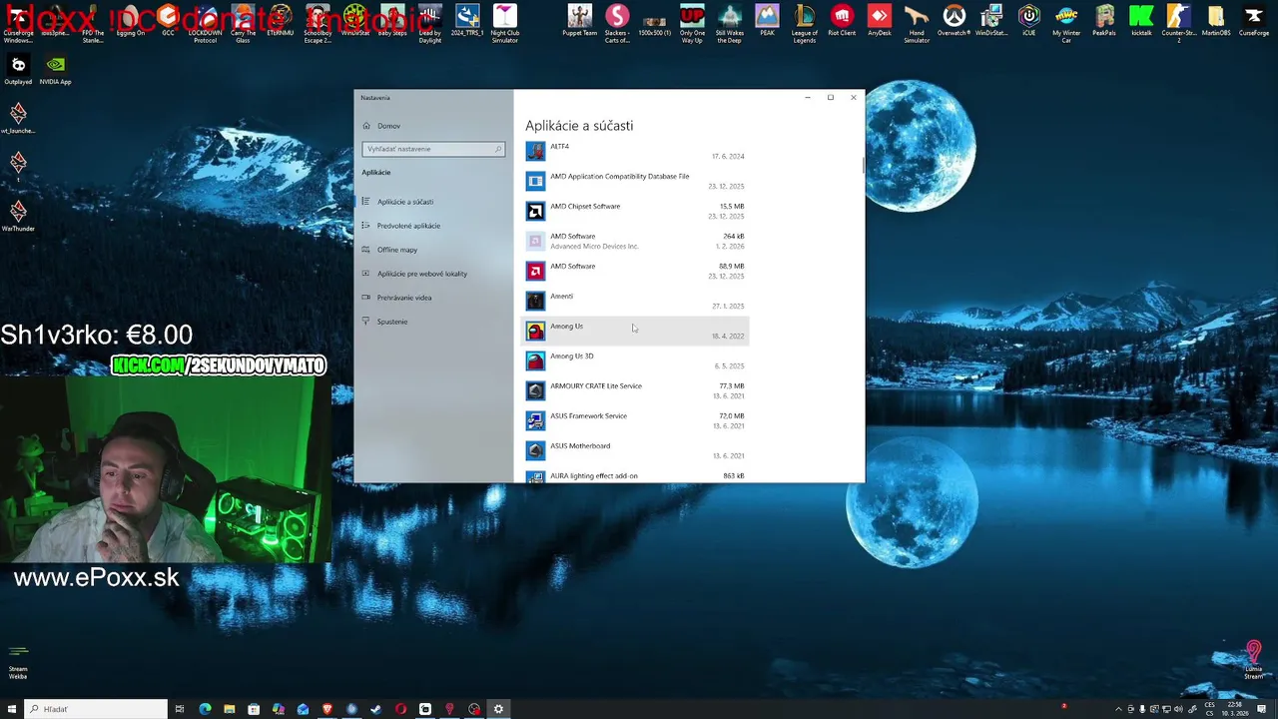1278x719 pixels.
Task: Open taskbar clock showing 22:58
Action: (x=1236, y=709)
